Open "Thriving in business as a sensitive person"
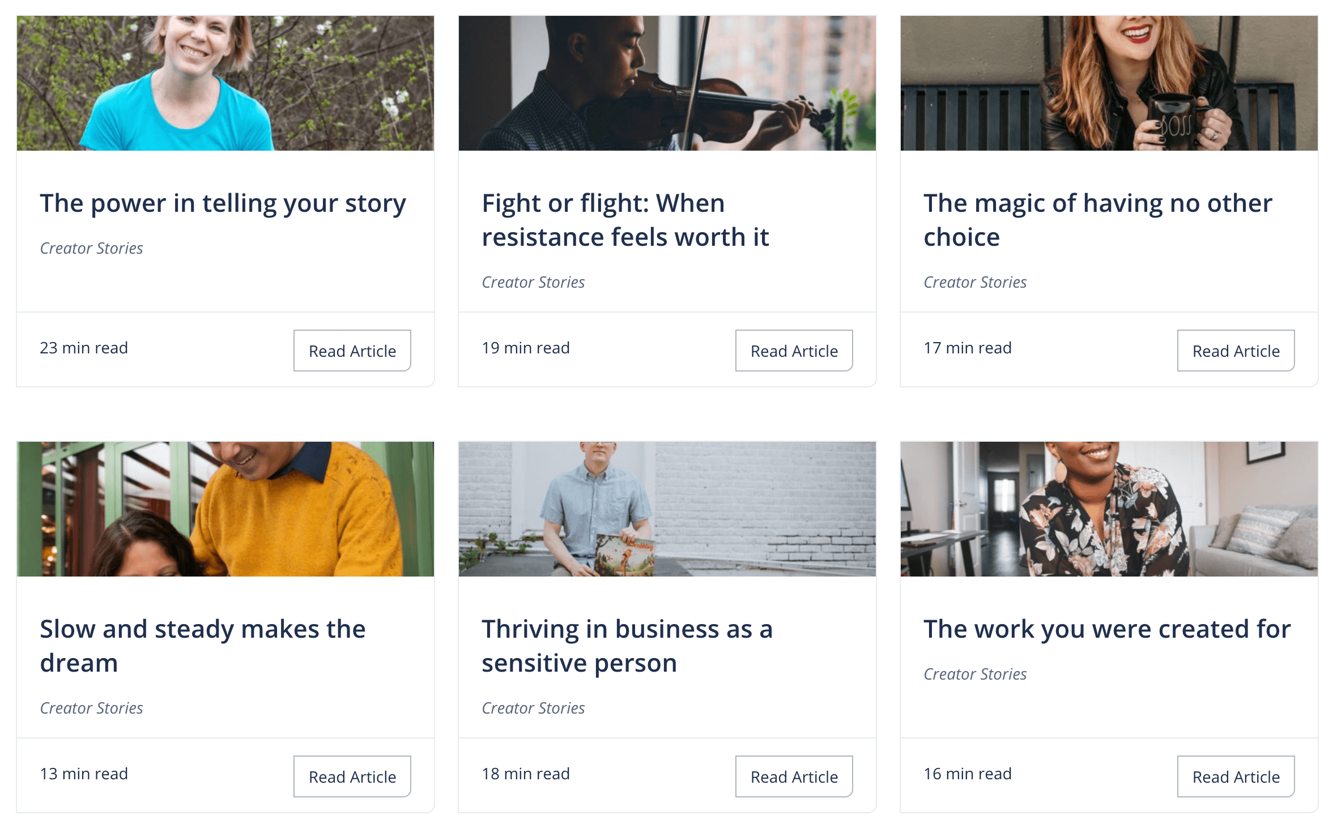 (627, 646)
